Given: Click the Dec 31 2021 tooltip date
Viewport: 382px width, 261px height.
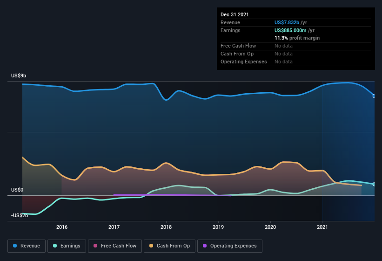Looking at the screenshot, I should click(x=235, y=14).
